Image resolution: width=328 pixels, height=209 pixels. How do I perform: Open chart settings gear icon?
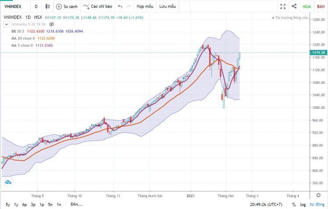[318, 195]
